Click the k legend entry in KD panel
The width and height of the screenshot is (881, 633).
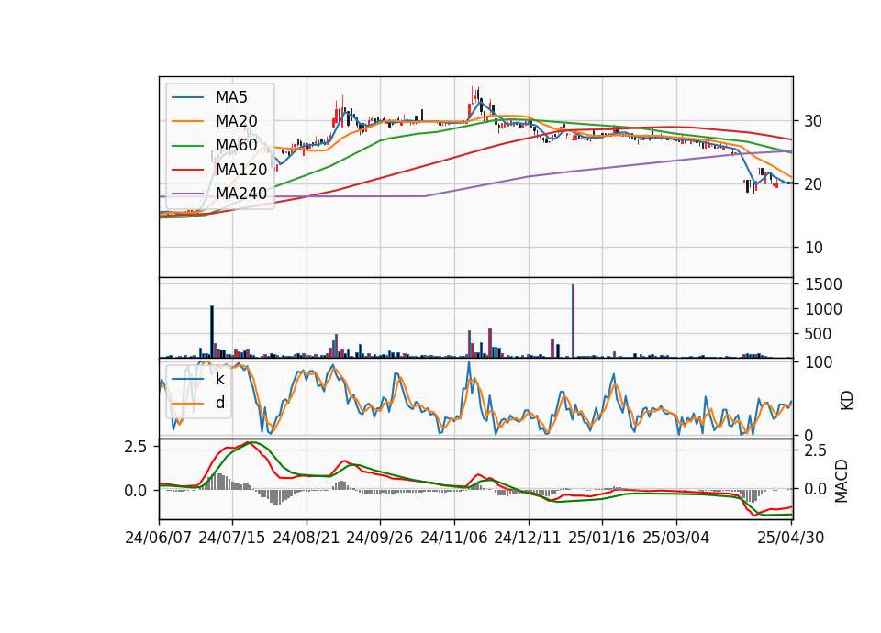pos(219,379)
